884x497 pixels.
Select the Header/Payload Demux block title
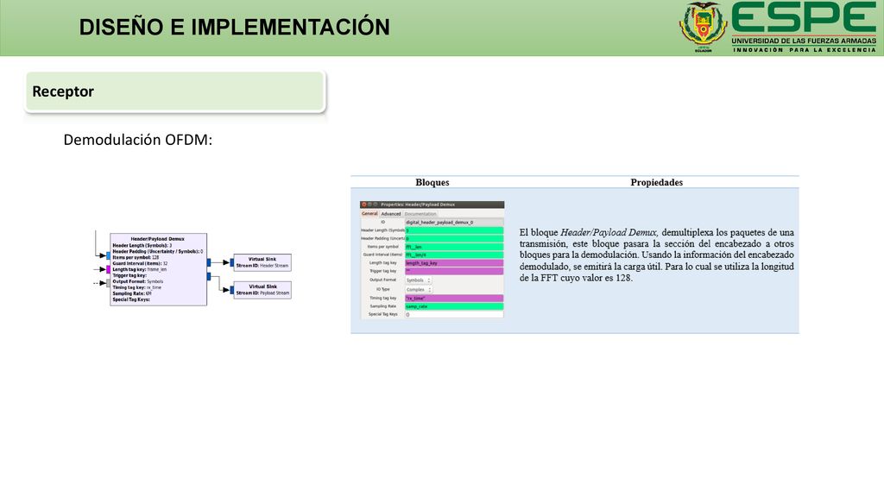tap(157, 239)
